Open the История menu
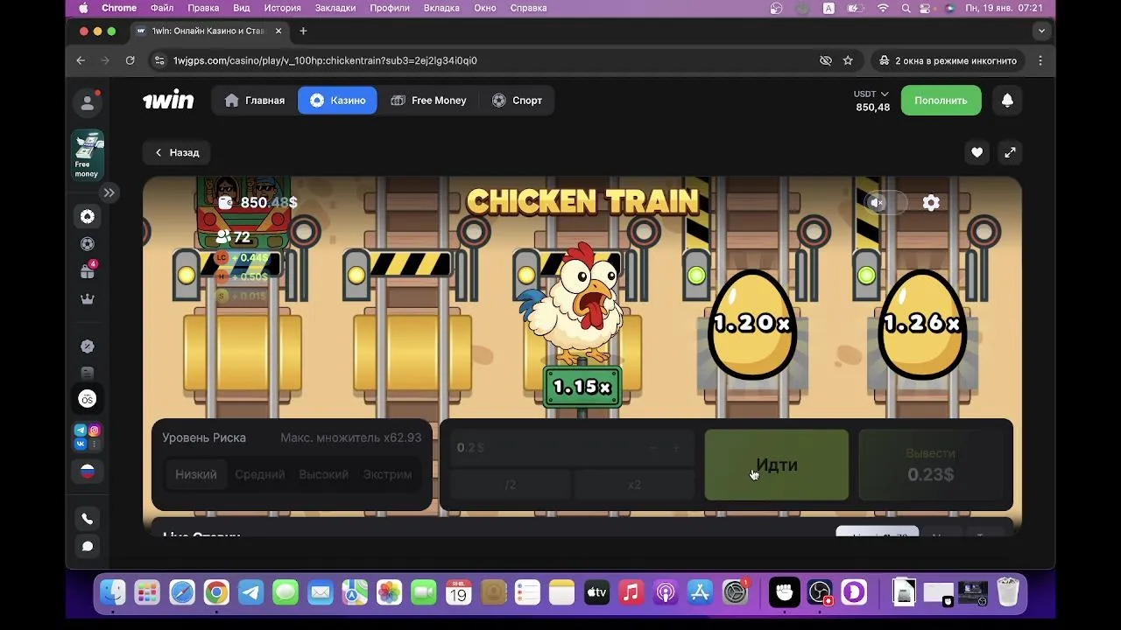 pos(283,8)
